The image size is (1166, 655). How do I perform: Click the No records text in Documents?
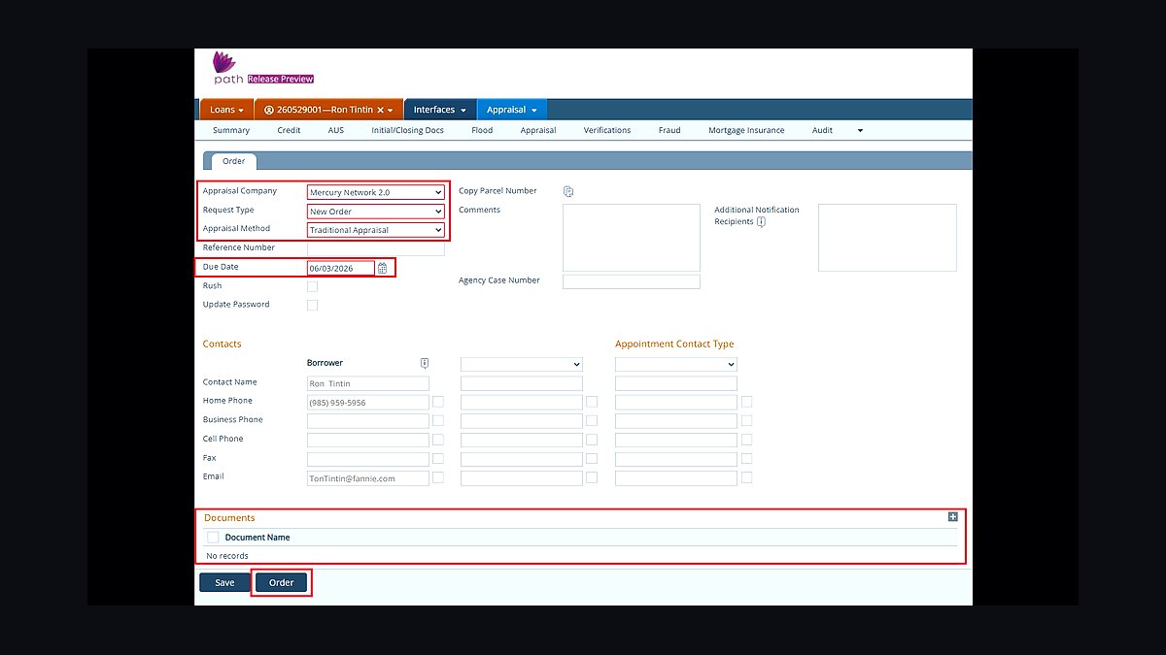227,556
